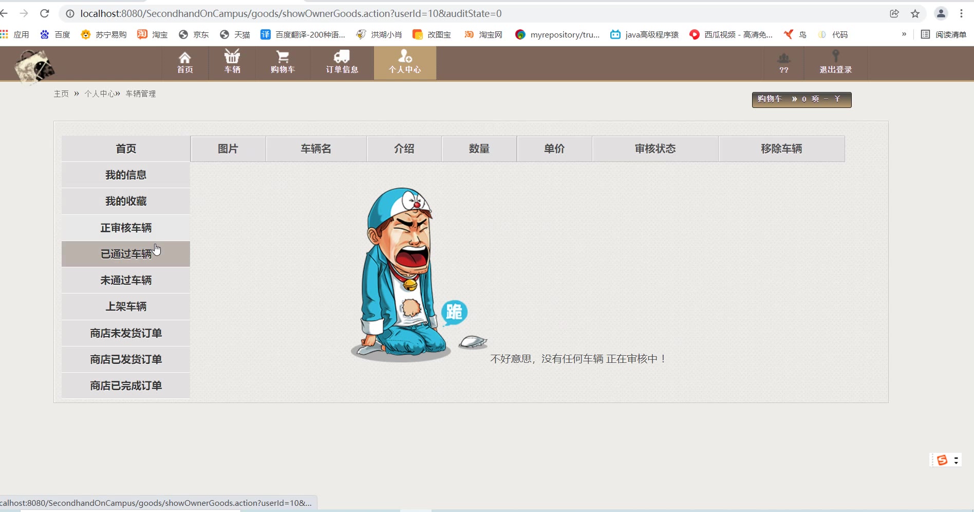Click the site logo in header
Viewport: 974px width, 512px height.
click(x=34, y=66)
